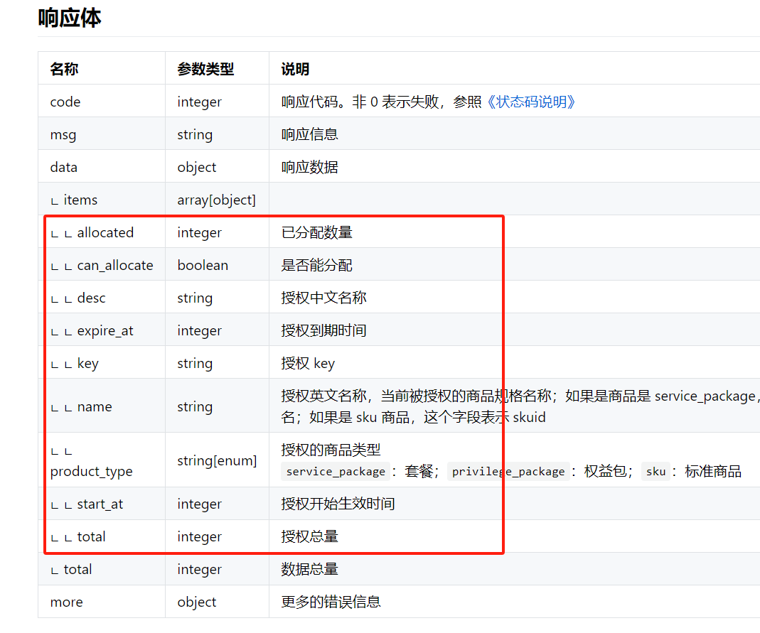The image size is (760, 633).
Task: Click the array[object] type cell
Action: [216, 200]
